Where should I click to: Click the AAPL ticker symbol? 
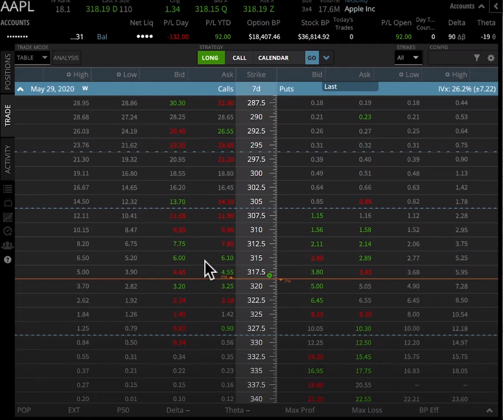point(18,7)
